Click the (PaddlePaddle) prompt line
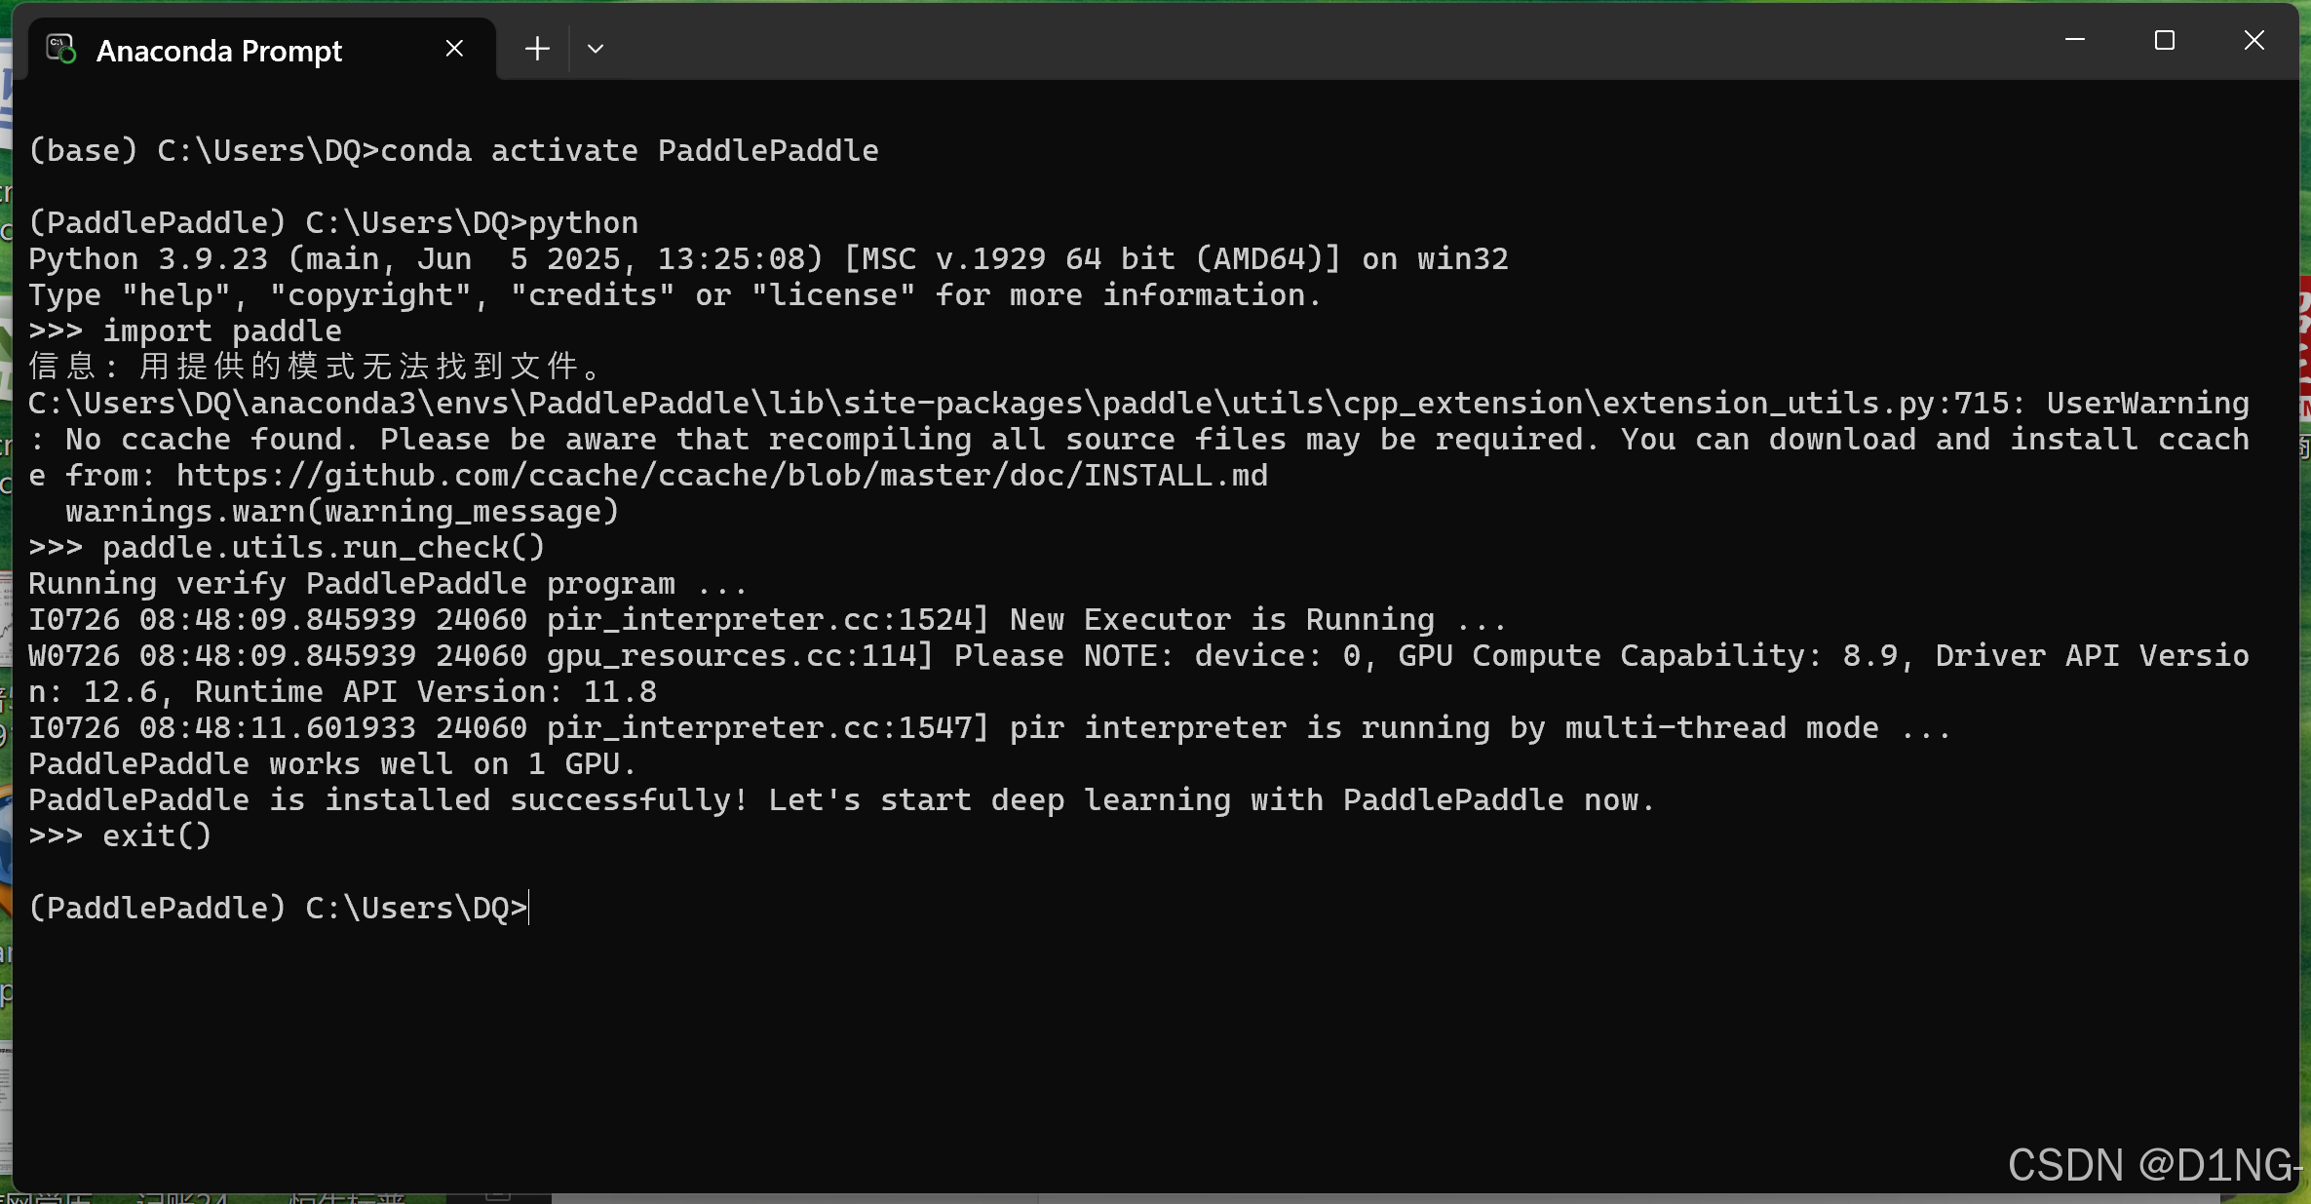Image resolution: width=2311 pixels, height=1204 pixels. (278, 908)
